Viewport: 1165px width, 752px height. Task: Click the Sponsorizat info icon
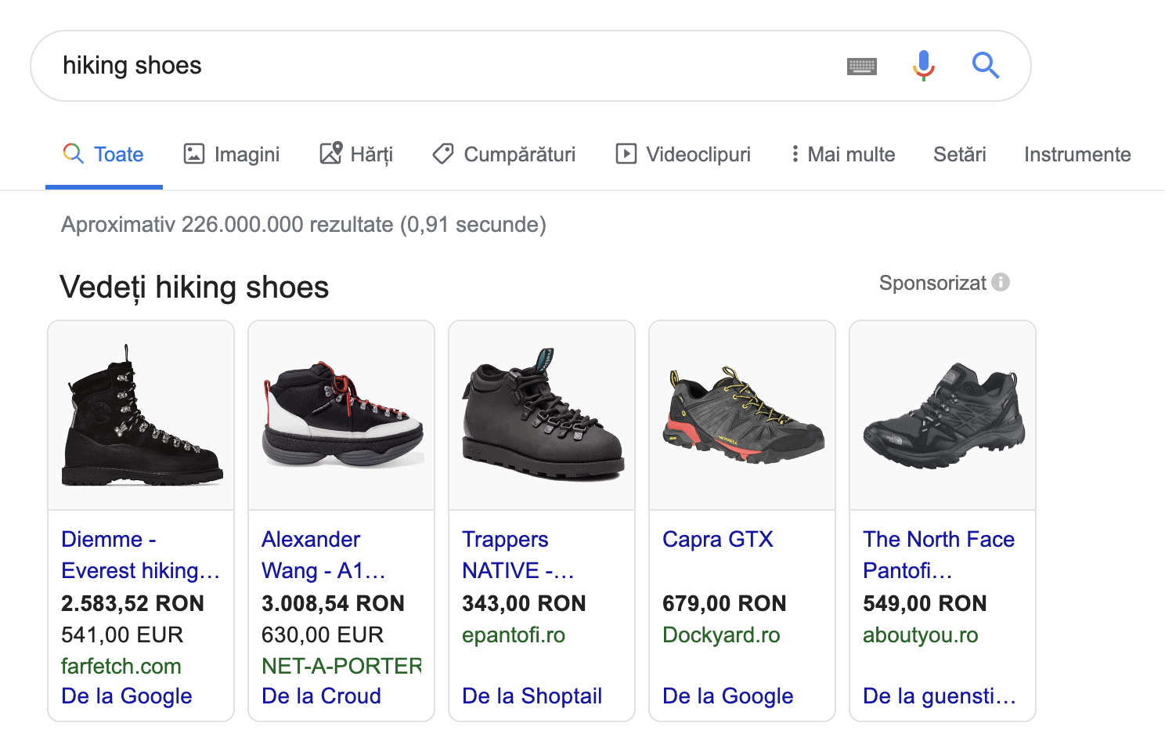(x=1001, y=282)
